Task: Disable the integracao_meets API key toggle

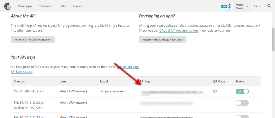Action: [x=242, y=92]
